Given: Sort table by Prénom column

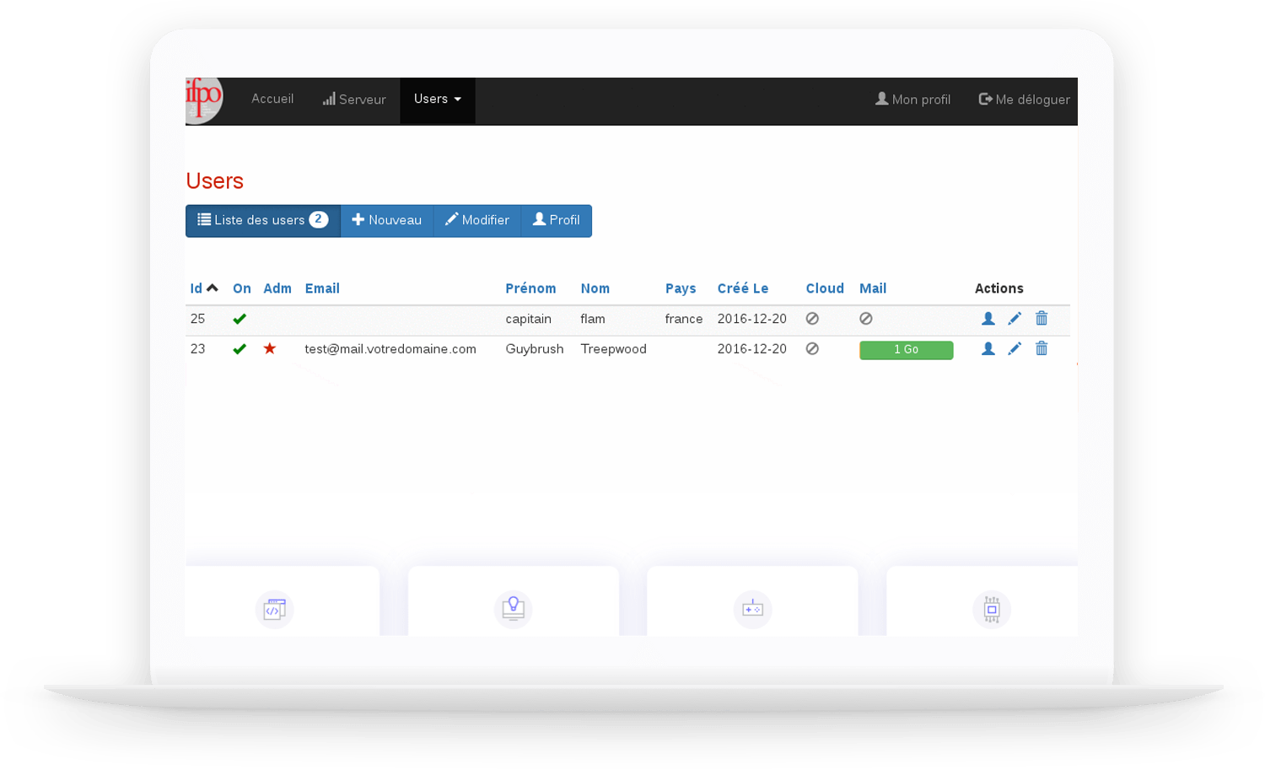Looking at the screenshot, I should (530, 288).
